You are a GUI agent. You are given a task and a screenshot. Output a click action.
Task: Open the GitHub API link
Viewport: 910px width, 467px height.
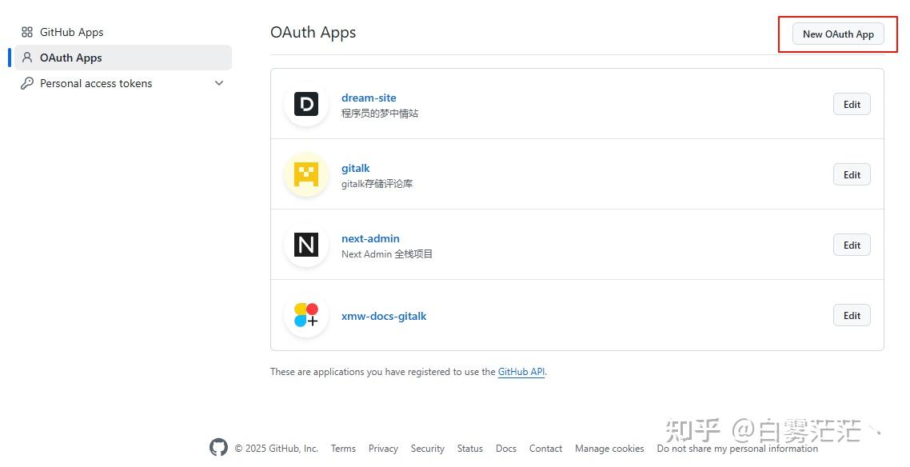coord(521,371)
